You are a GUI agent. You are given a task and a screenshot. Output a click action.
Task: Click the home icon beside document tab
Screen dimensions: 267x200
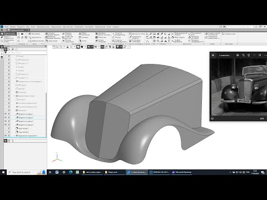pos(2,30)
